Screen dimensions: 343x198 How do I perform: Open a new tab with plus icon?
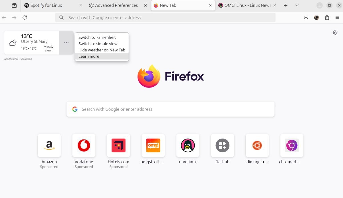(286, 5)
